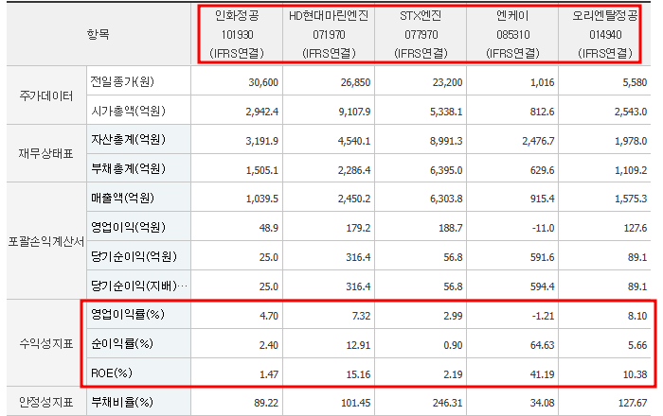Click the 23,200 closing price value
The width and height of the screenshot is (663, 416).
pyautogui.click(x=447, y=82)
